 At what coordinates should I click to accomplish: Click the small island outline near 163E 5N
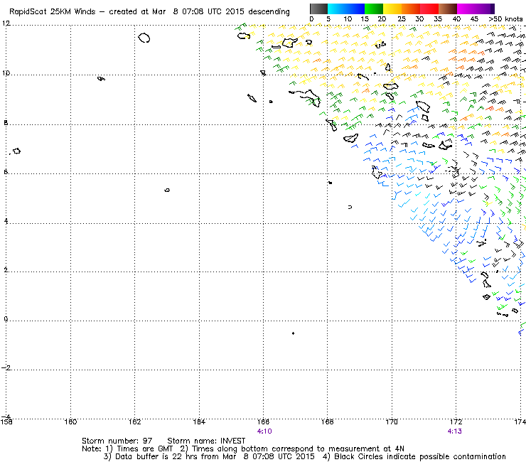coord(167,190)
